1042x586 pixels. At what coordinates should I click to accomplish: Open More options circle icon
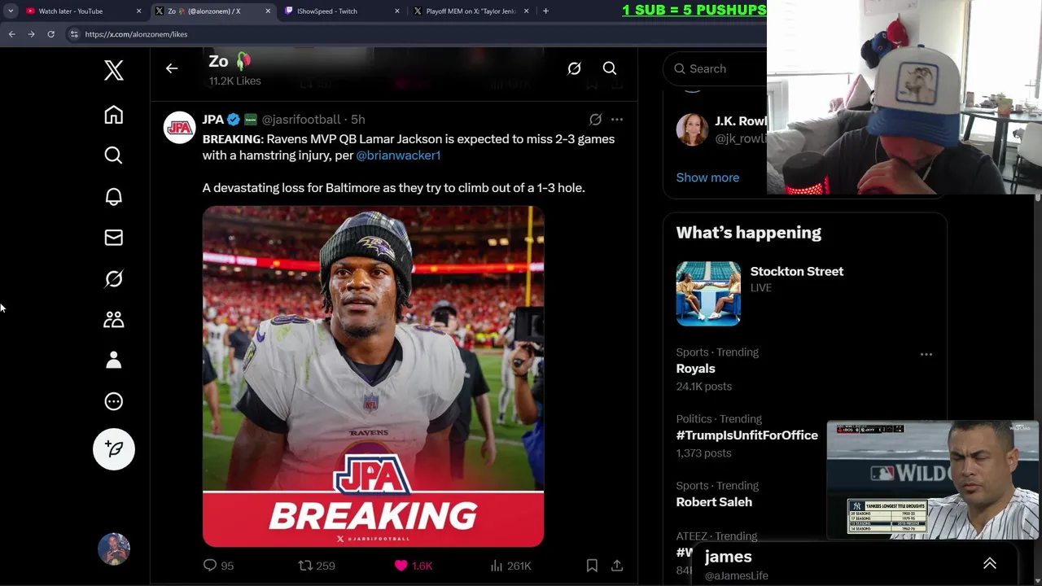114,401
